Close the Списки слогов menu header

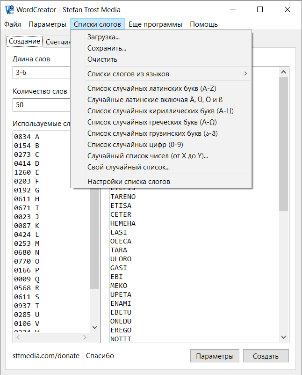click(x=97, y=24)
